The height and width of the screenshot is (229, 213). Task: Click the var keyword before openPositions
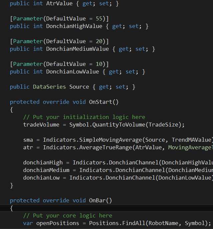pos(28,223)
